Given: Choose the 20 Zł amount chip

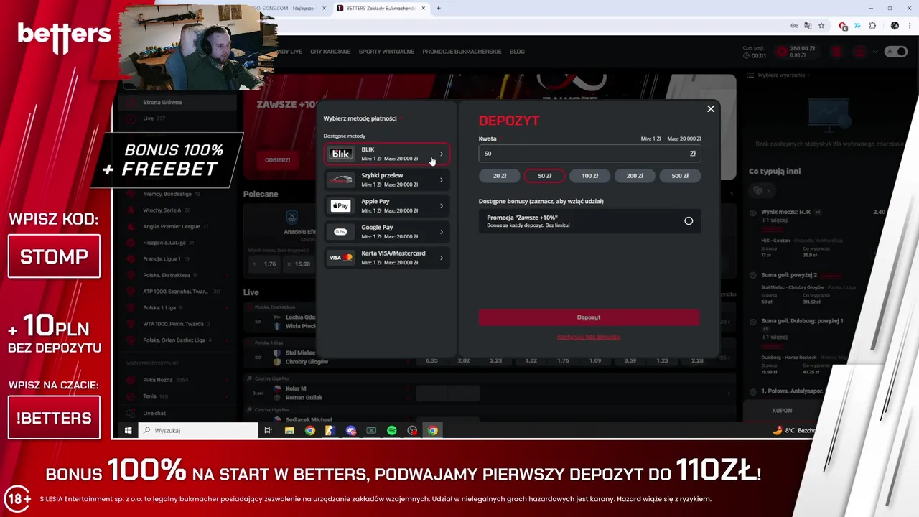Looking at the screenshot, I should pos(500,176).
